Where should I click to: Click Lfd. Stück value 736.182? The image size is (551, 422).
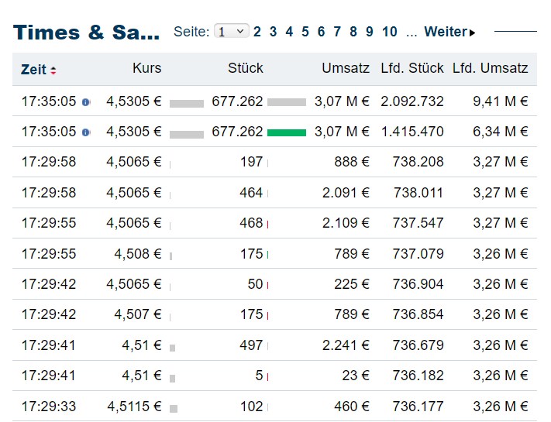[418, 376]
